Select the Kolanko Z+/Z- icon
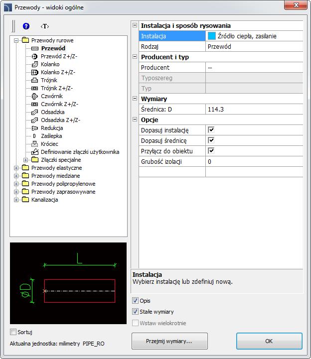The width and height of the screenshot is (311, 359). pyautogui.click(x=34, y=72)
